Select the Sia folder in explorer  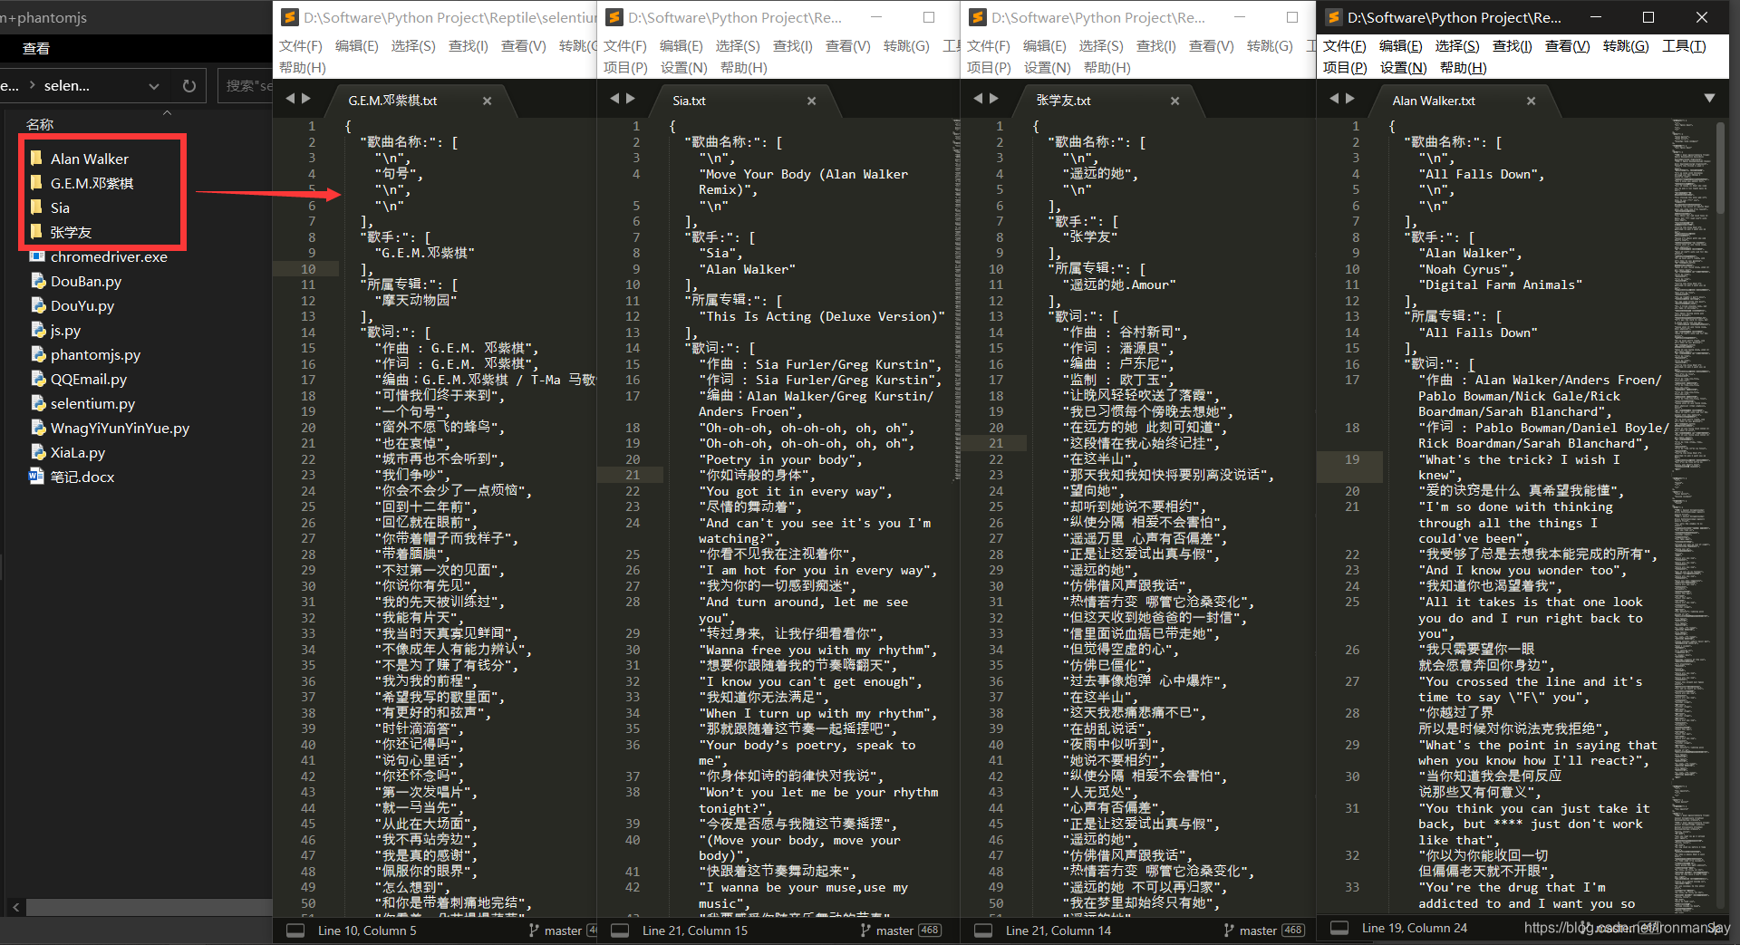point(60,207)
